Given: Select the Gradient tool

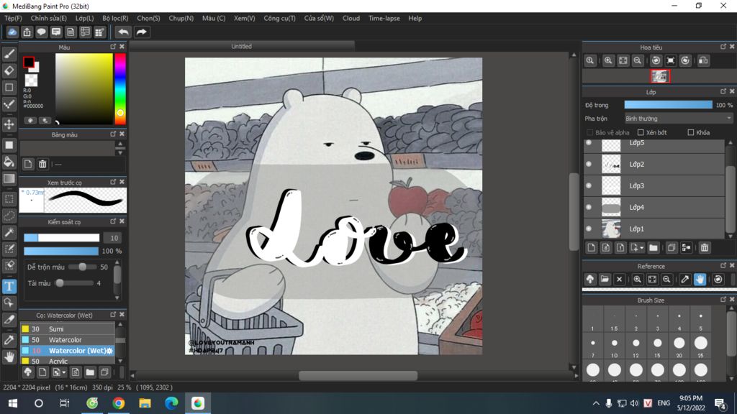Looking at the screenshot, I should 9,178.
